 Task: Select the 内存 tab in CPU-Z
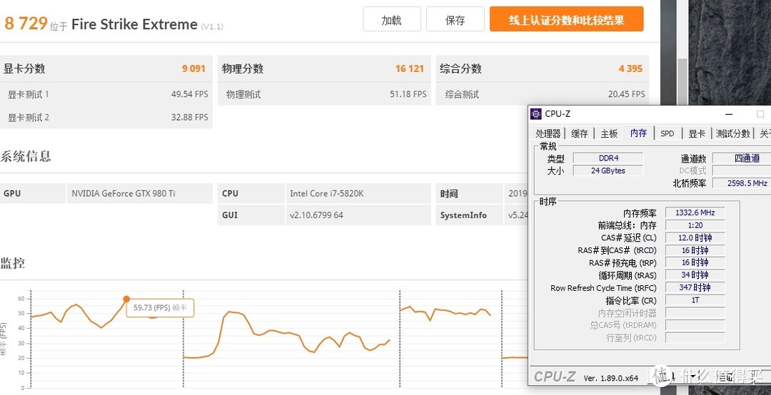tap(638, 133)
